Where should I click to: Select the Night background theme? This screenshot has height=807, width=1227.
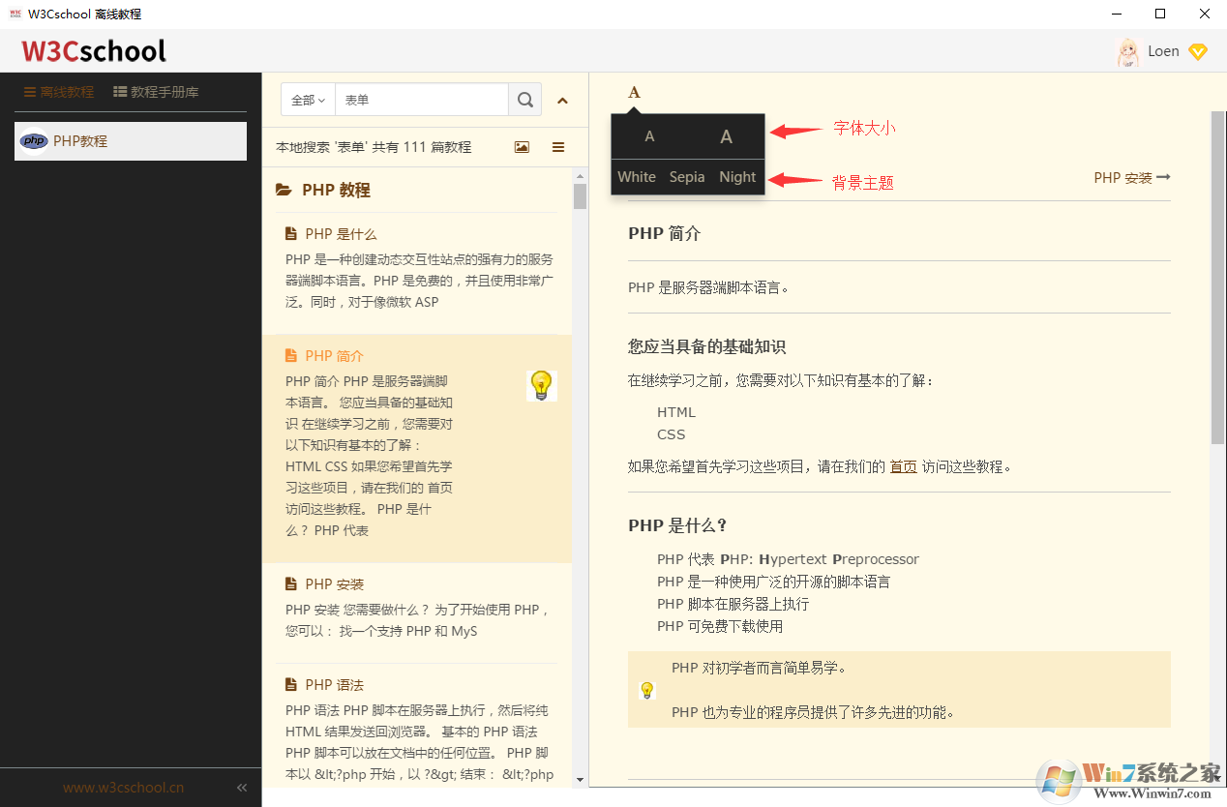(737, 176)
